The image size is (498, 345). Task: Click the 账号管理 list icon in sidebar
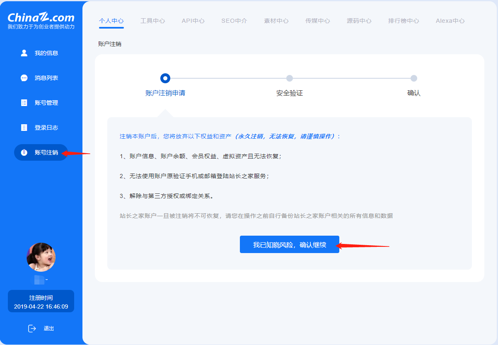tap(24, 102)
